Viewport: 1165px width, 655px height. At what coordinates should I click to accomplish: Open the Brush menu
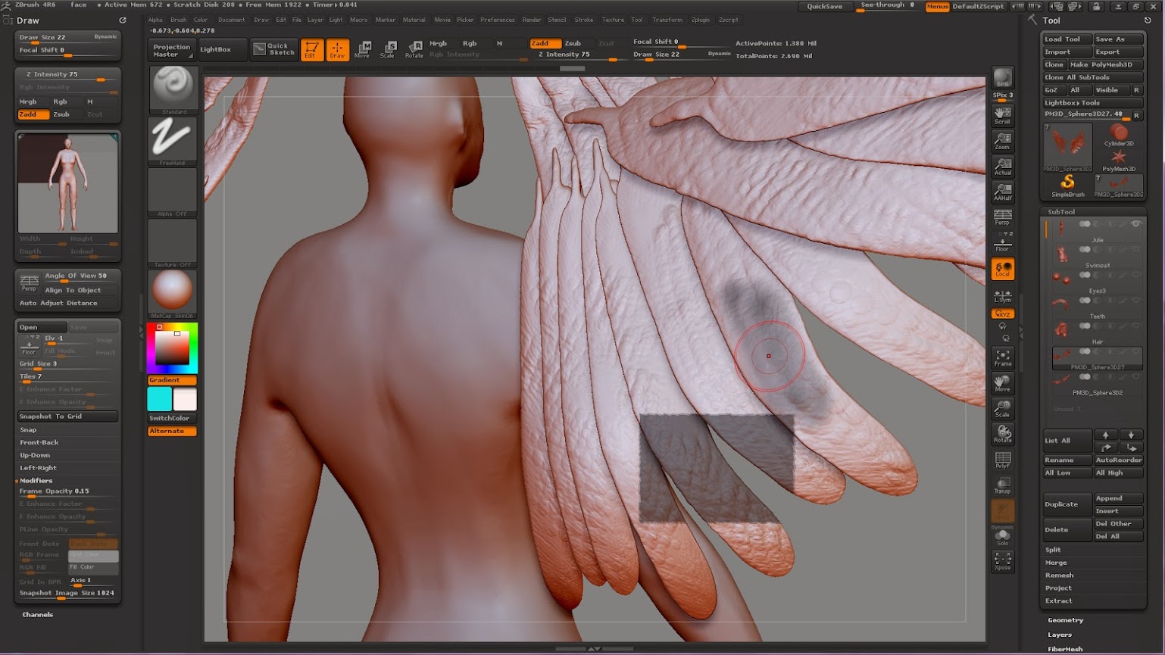click(179, 20)
